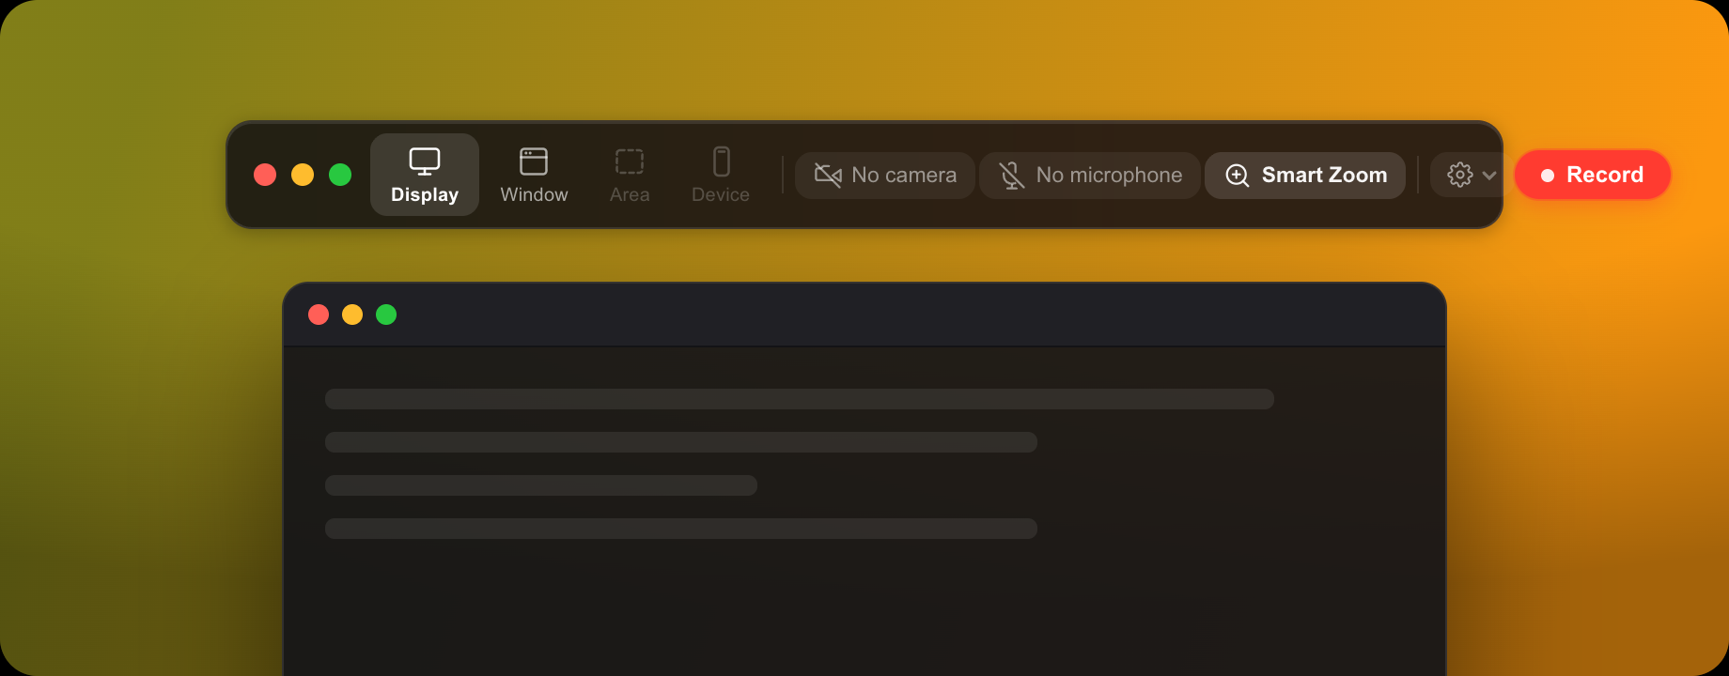The height and width of the screenshot is (676, 1729).
Task: Maximize the dark preview window
Action: tap(386, 315)
